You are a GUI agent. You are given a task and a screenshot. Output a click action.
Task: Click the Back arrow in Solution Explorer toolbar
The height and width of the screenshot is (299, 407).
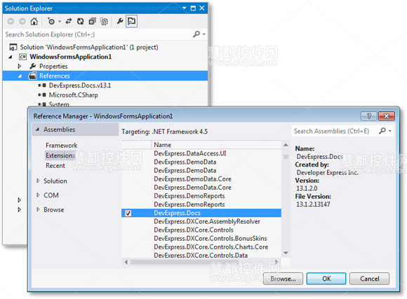tap(11, 21)
